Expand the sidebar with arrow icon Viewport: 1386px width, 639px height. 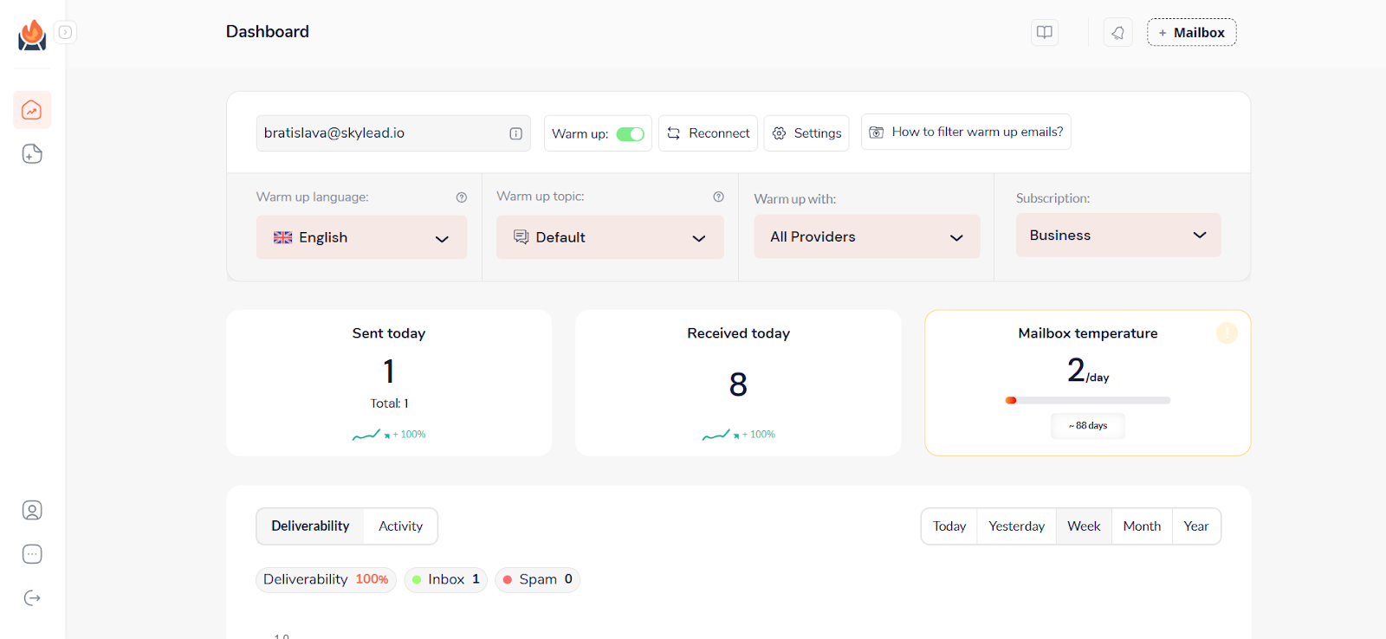pos(66,32)
